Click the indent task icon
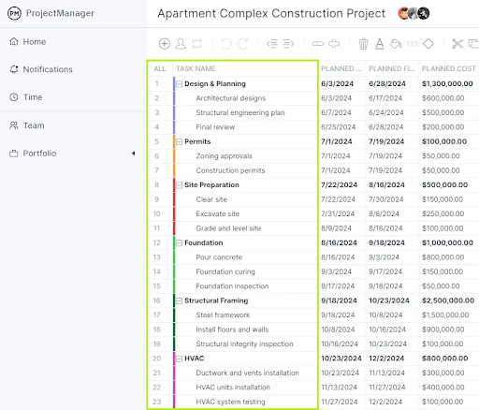The height and width of the screenshot is (410, 479). [x=288, y=44]
